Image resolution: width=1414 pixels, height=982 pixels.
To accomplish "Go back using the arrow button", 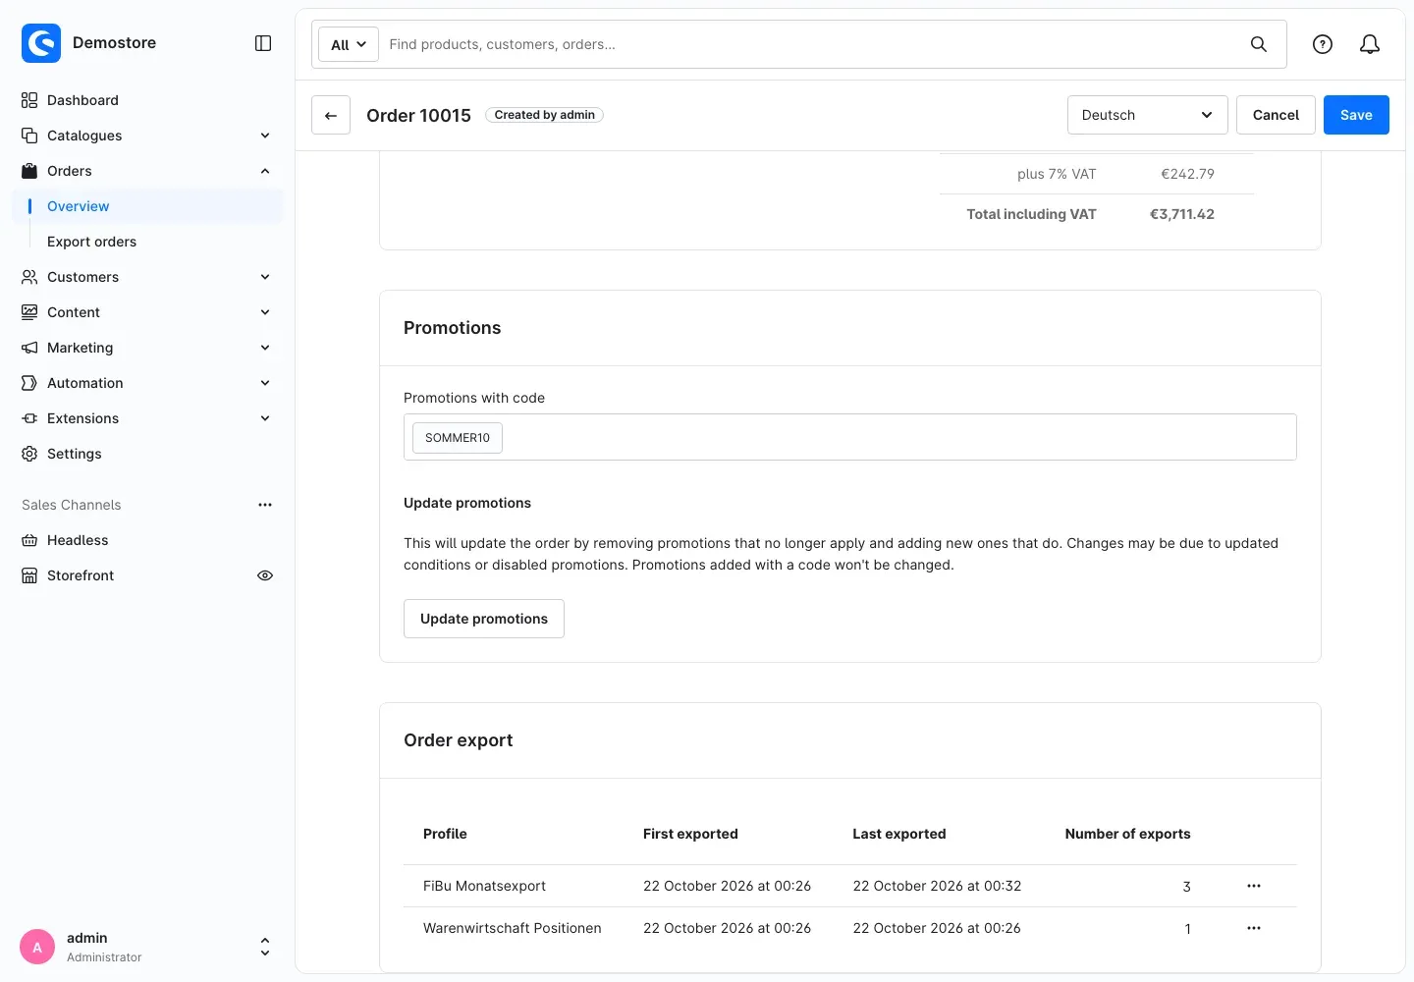I will point(331,115).
